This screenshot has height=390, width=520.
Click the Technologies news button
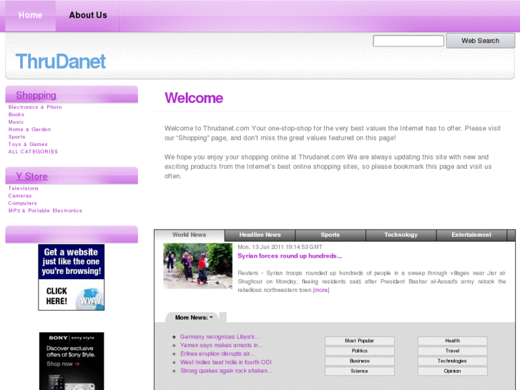pos(452,361)
